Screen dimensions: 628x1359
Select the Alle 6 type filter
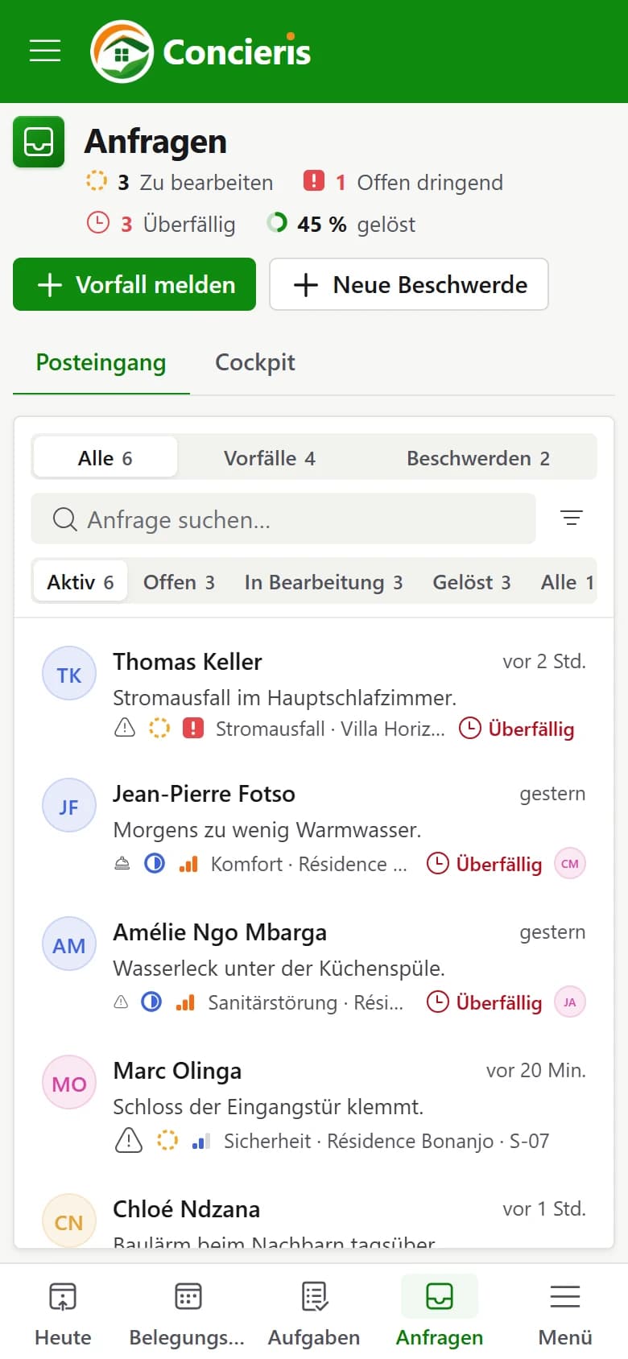(x=105, y=457)
